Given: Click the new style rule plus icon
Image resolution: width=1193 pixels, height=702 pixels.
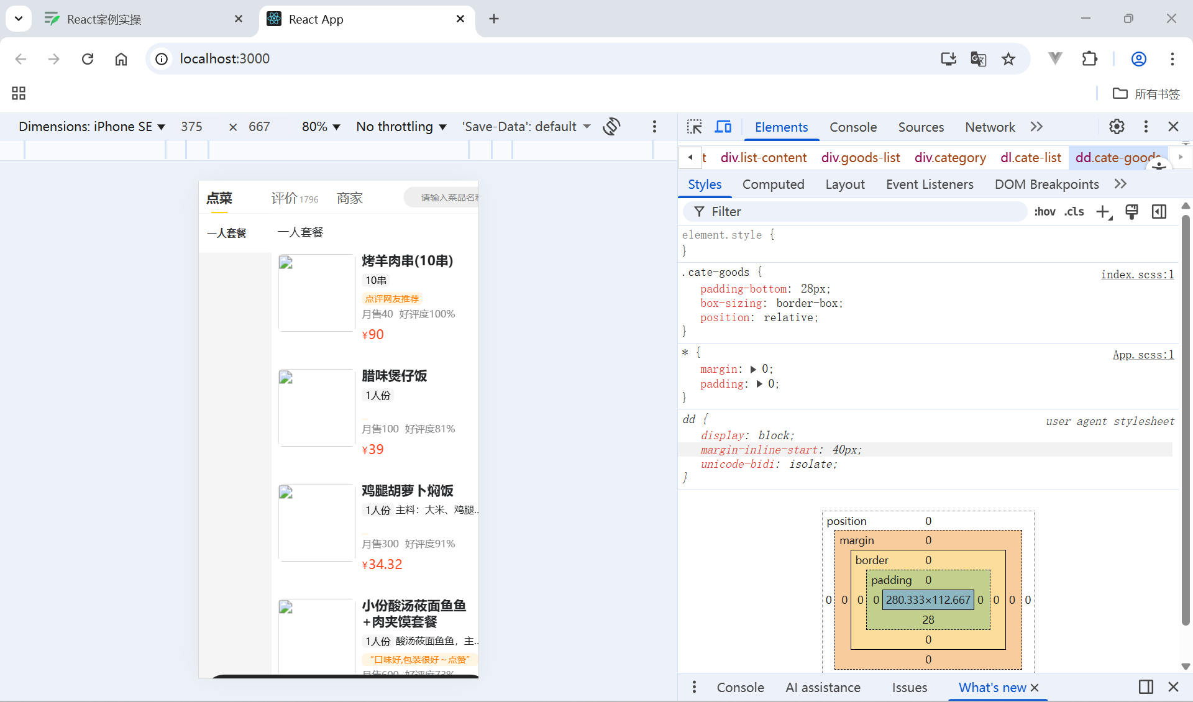Looking at the screenshot, I should tap(1104, 212).
